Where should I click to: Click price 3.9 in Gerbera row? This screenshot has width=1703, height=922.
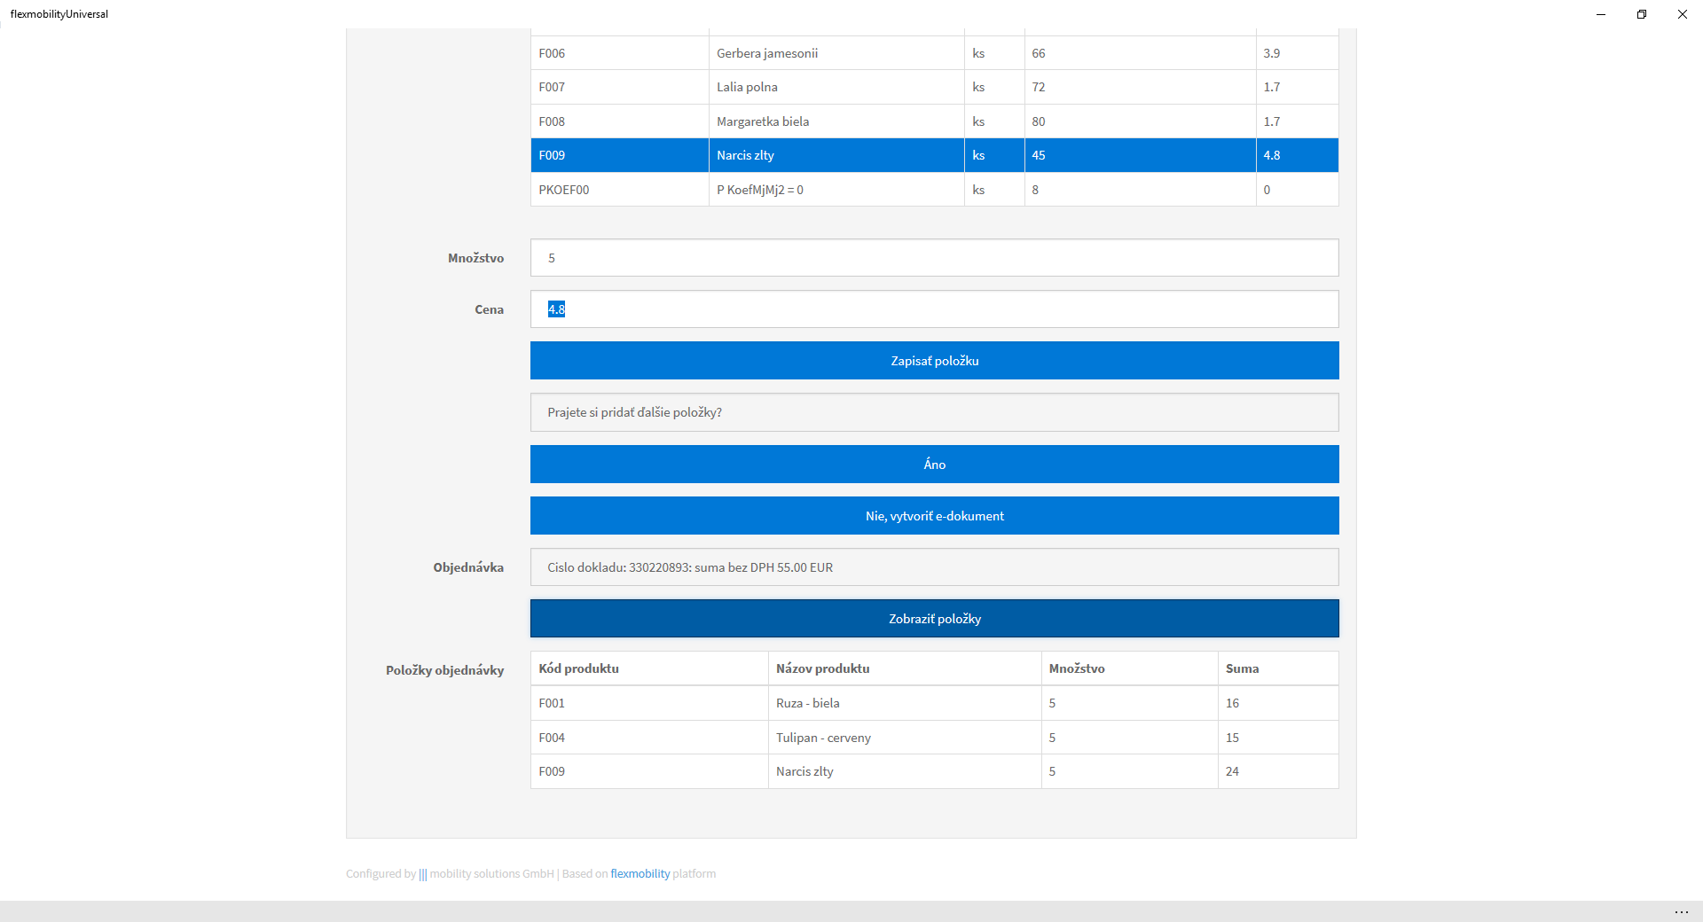point(1297,53)
